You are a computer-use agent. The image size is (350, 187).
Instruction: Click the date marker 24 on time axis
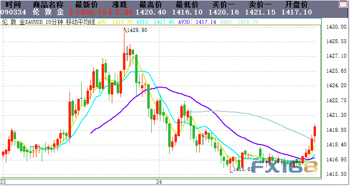pos(158,182)
